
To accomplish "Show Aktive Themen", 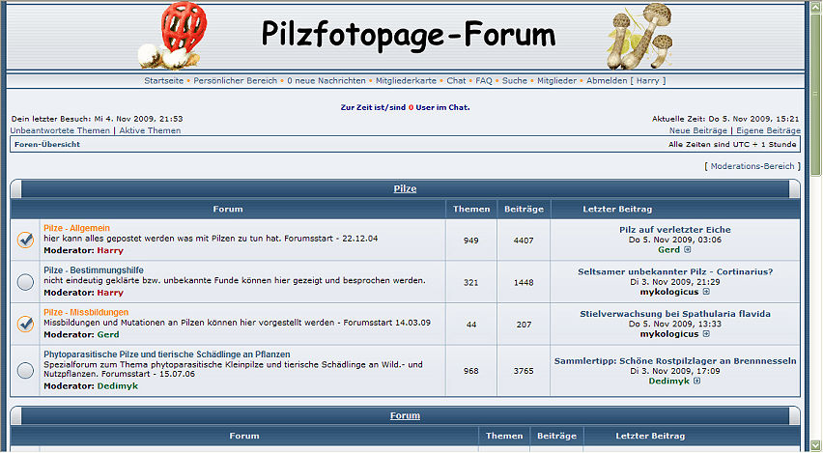I will pyautogui.click(x=150, y=130).
